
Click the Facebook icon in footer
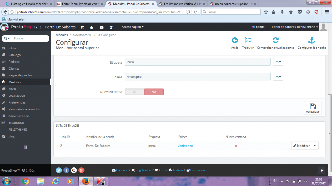coord(66,170)
